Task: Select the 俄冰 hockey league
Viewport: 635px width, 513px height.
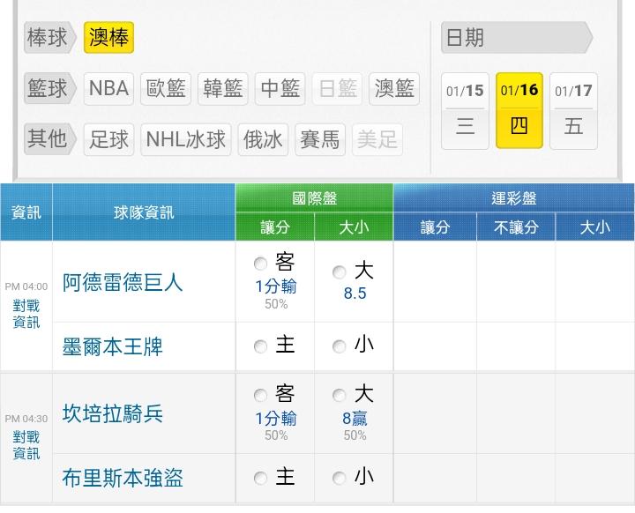Action: click(263, 139)
